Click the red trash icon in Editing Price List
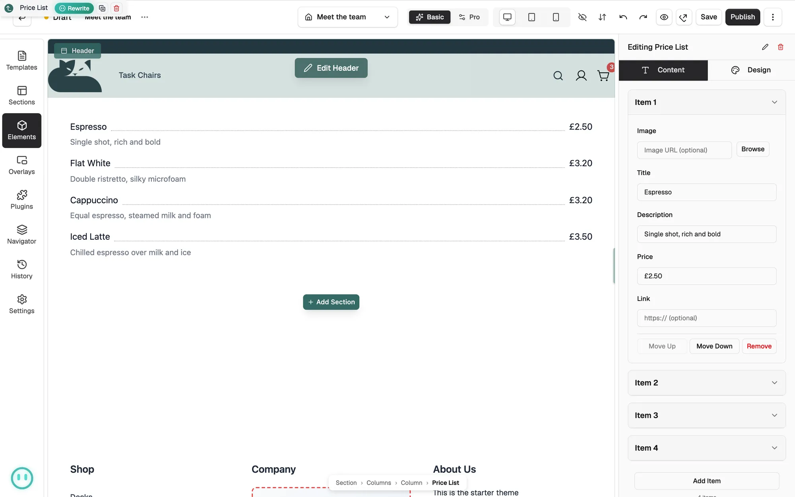Image resolution: width=795 pixels, height=497 pixels. 781,47
